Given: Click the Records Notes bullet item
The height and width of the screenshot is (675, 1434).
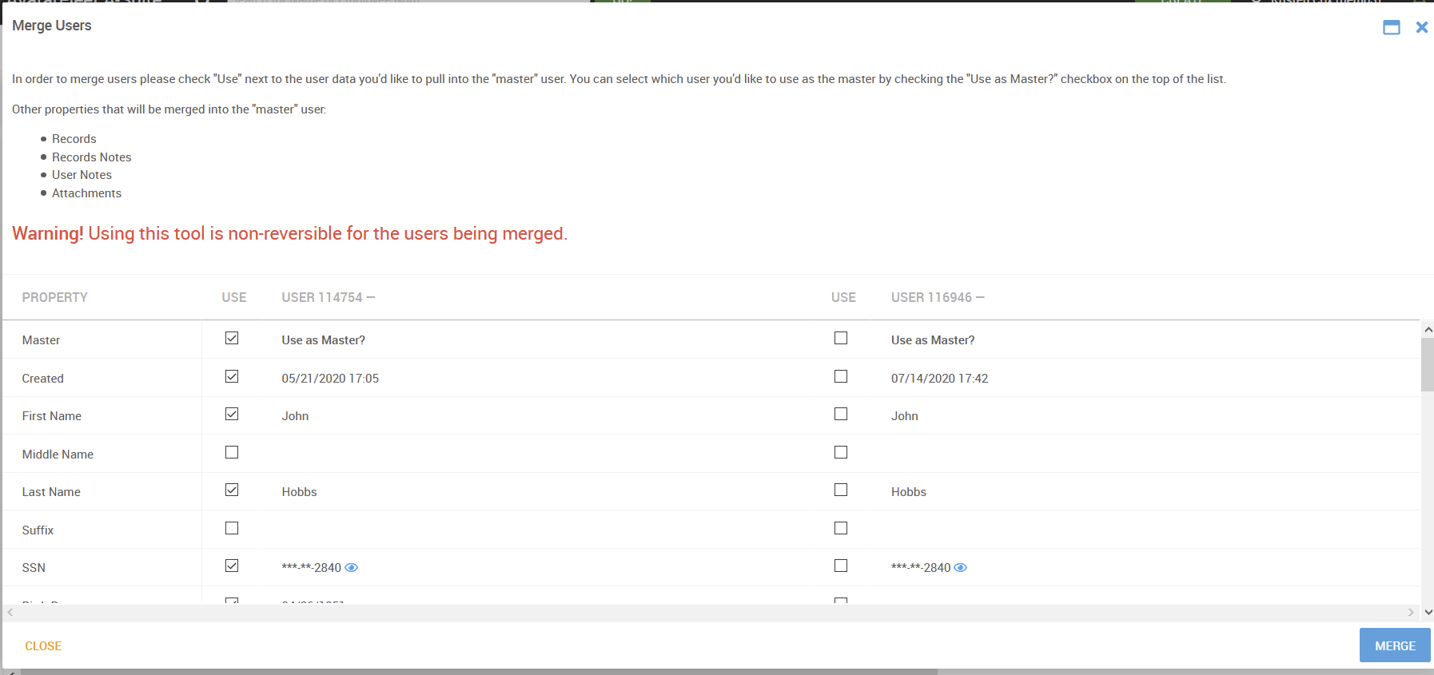Looking at the screenshot, I should (92, 157).
